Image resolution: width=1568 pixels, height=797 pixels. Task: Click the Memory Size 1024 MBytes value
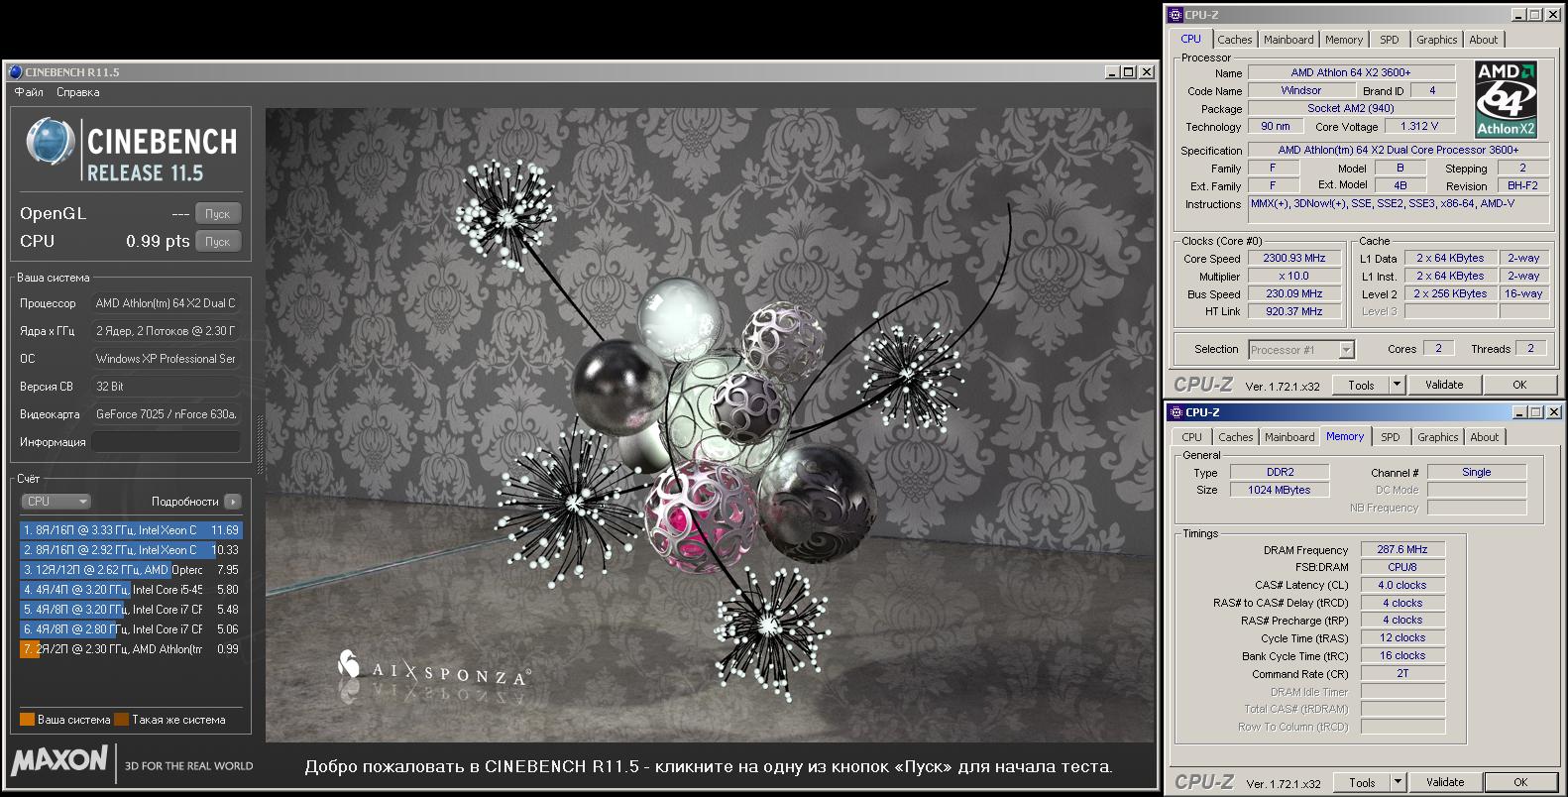pyautogui.click(x=1280, y=490)
